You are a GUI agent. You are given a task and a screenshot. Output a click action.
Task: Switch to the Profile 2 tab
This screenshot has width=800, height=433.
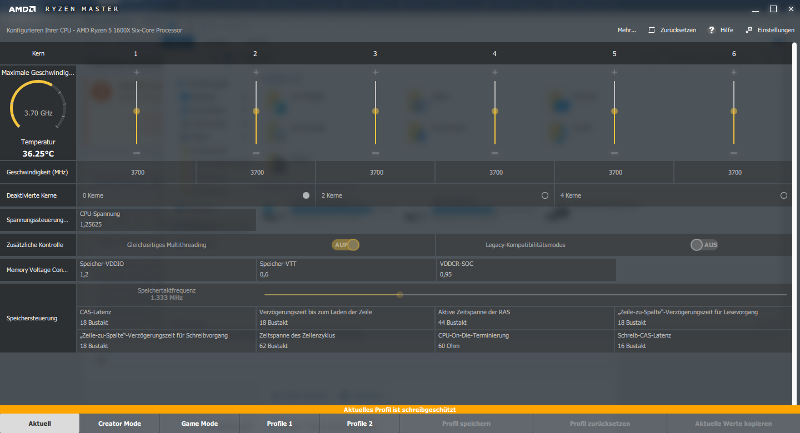tap(359, 424)
